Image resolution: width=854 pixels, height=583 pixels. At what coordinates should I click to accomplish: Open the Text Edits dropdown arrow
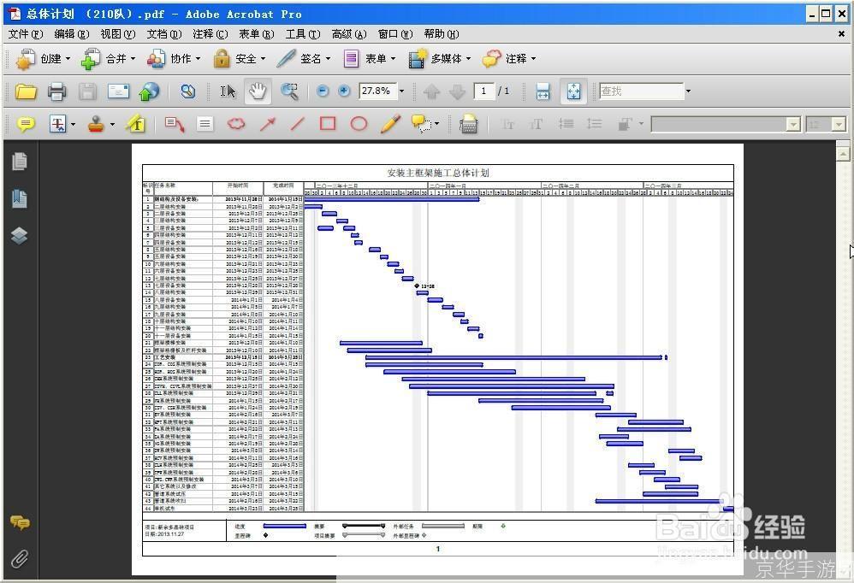point(73,125)
